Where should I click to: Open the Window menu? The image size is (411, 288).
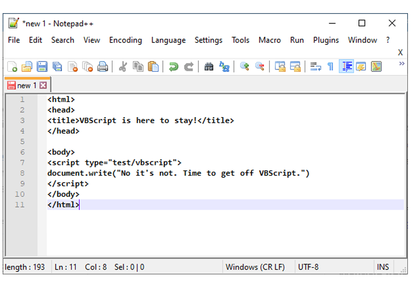point(362,40)
